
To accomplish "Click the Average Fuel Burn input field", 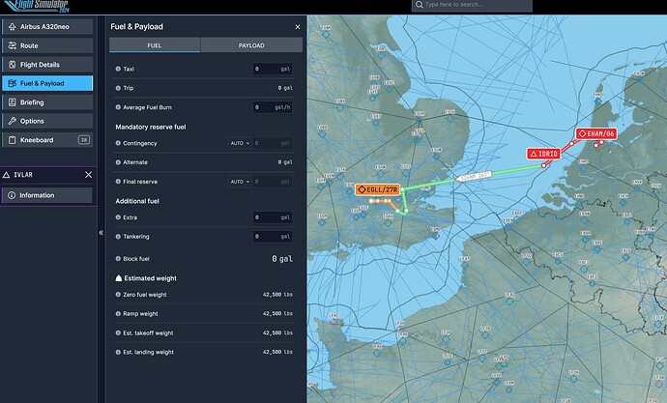I will point(273,107).
